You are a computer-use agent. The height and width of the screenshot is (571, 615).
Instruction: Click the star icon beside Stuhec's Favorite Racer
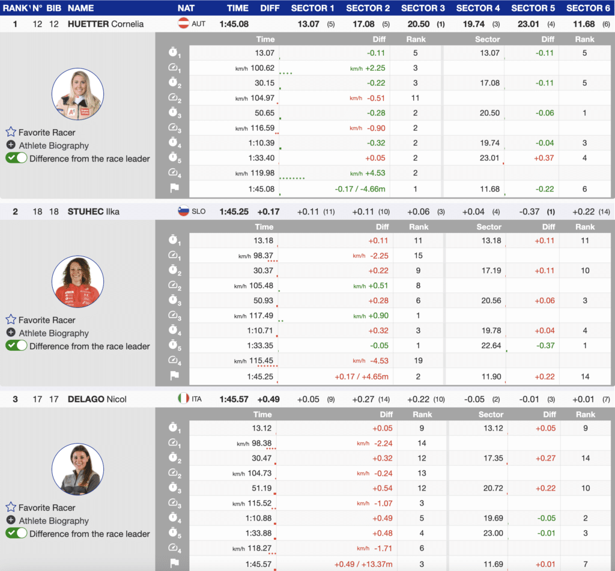pyautogui.click(x=11, y=320)
